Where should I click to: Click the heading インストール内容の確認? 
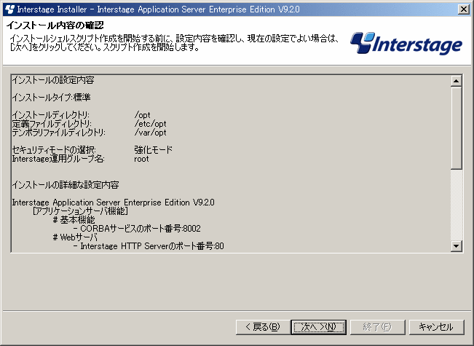pos(55,25)
